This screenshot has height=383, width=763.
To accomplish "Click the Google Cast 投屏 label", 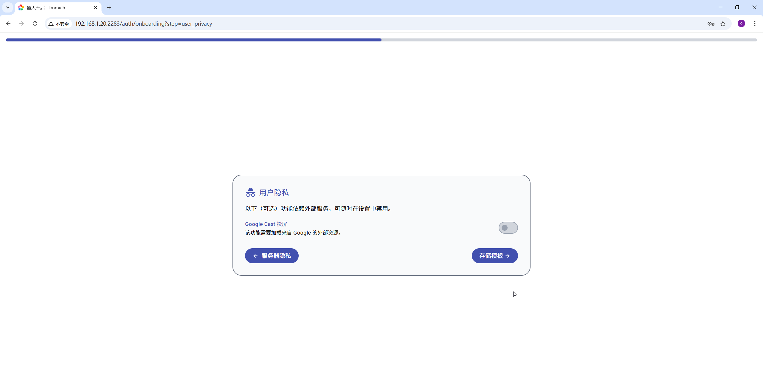I will point(266,224).
